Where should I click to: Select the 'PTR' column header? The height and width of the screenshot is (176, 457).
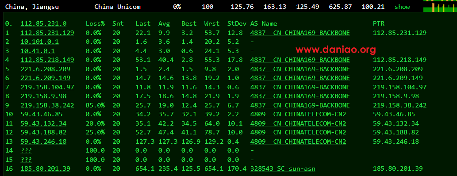379,23
